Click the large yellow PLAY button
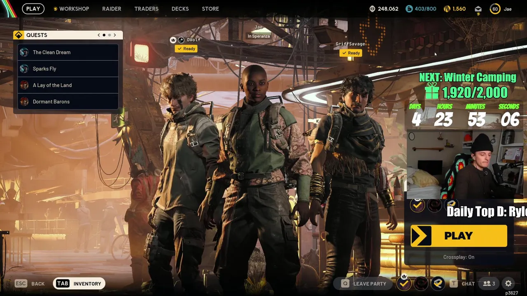The width and height of the screenshot is (527, 296). (459, 236)
